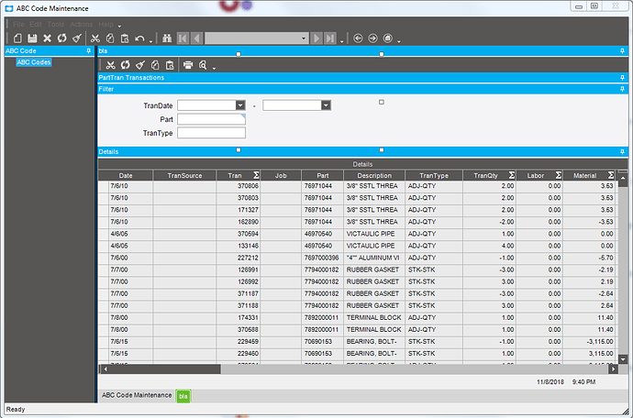The width and height of the screenshot is (633, 418).
Task: Click the Save floppy disk icon
Action: coord(32,38)
